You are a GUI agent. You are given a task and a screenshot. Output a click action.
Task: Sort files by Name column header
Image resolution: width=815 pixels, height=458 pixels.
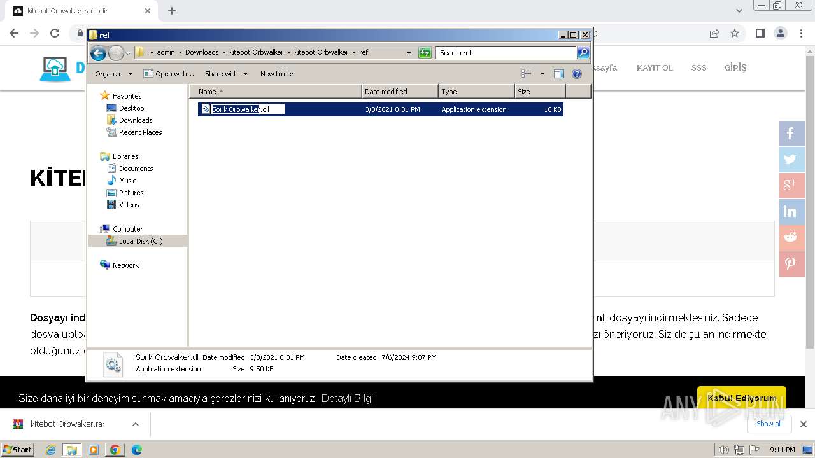[275, 92]
